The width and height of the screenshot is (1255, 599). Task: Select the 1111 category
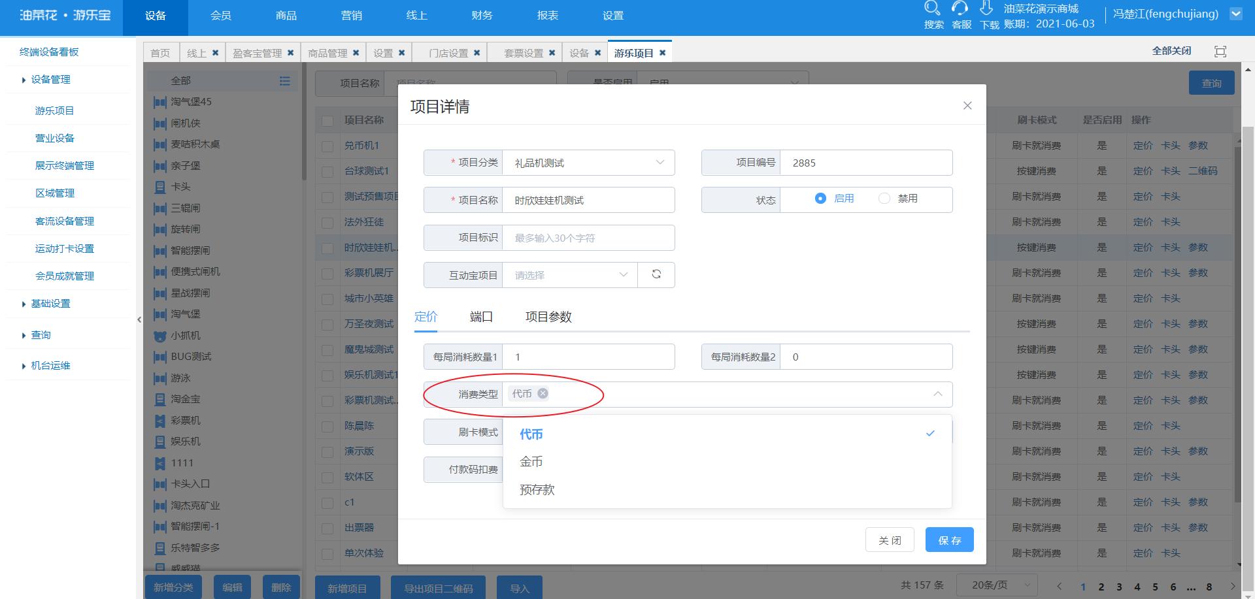(x=182, y=463)
